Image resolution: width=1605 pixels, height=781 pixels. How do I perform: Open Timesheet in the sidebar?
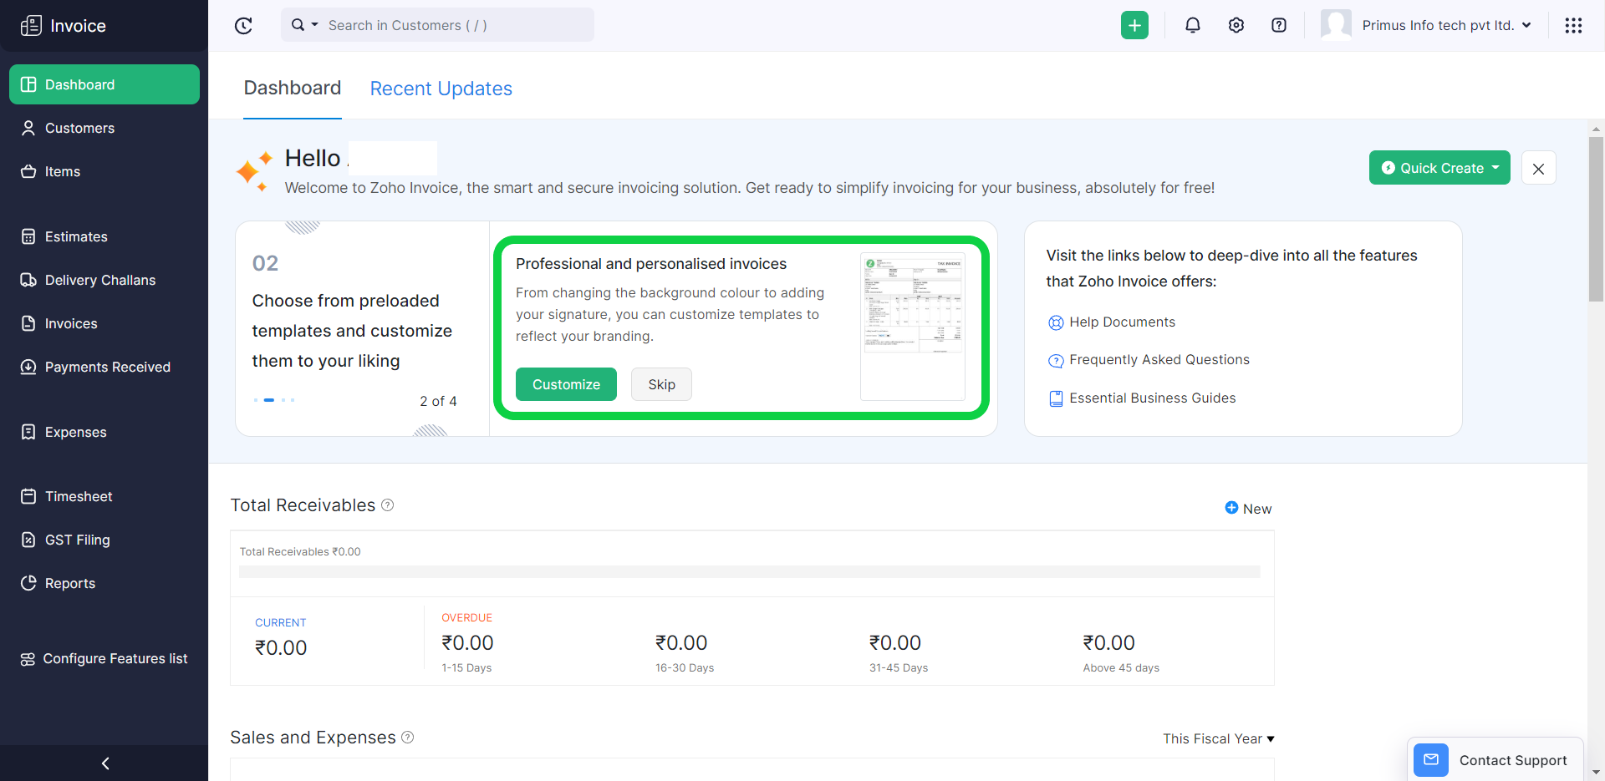click(104, 496)
